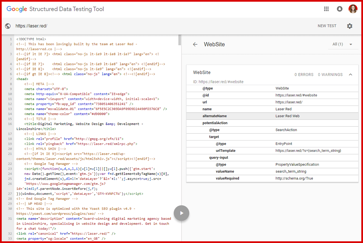
Task: Click the '<!-- Google Tag Manager -->' comment
Action: click(x=51, y=164)
